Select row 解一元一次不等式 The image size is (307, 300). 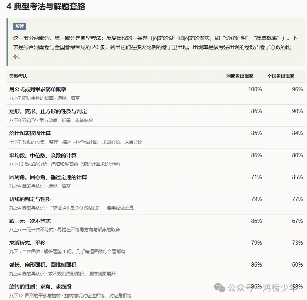click(156, 225)
